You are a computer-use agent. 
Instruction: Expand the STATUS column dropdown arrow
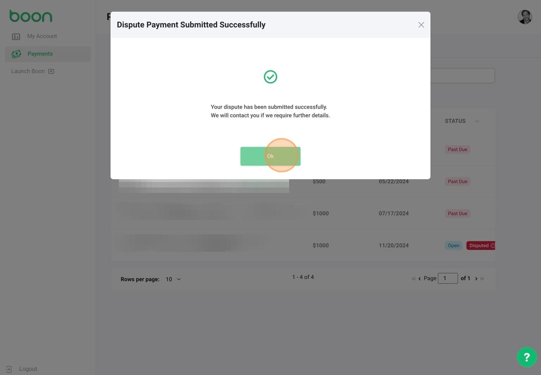(x=477, y=121)
